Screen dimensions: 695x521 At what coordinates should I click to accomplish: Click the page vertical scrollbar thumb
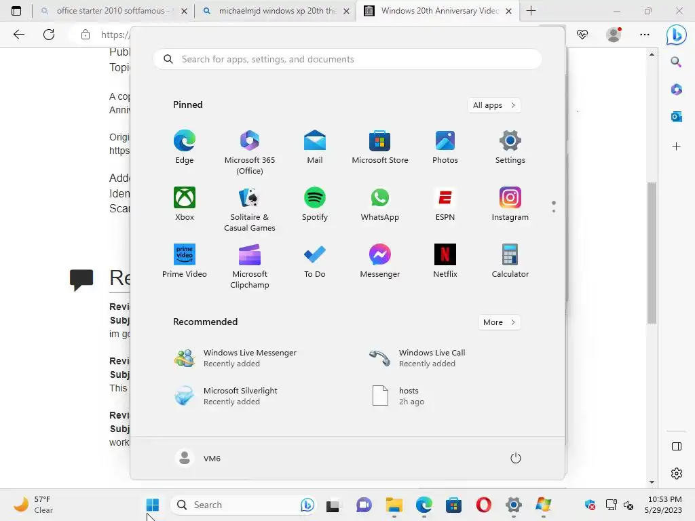(652, 253)
